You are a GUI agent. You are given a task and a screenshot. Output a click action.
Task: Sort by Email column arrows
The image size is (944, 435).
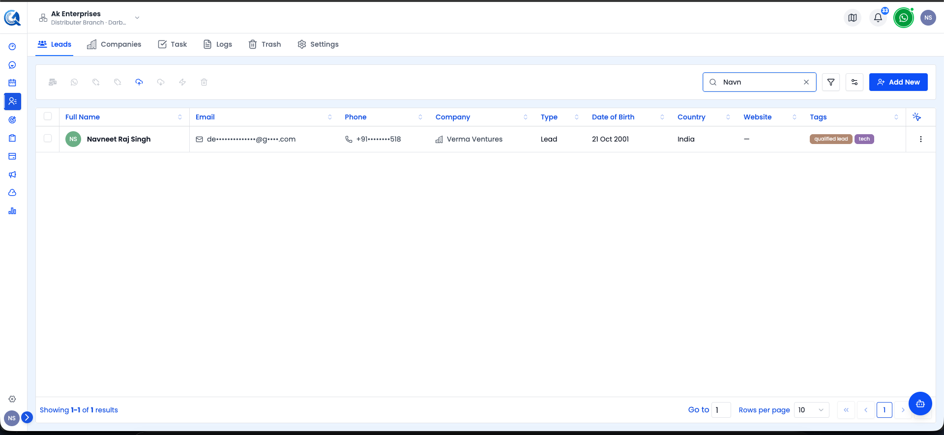click(x=330, y=117)
